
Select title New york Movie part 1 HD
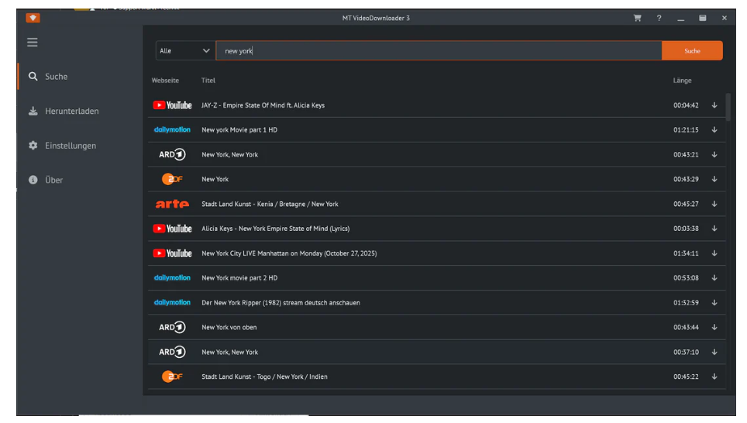tap(239, 129)
